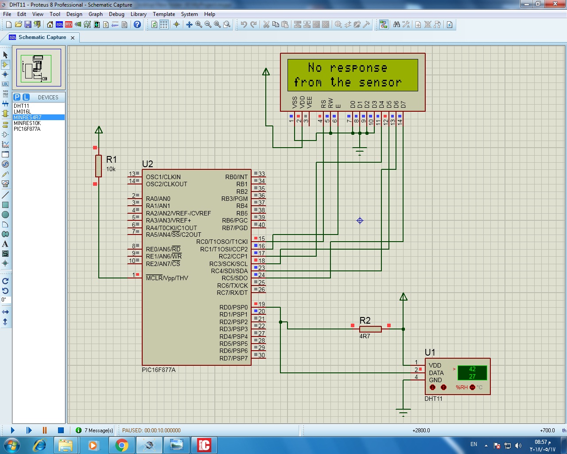Click the Save Project floppy icon

click(x=27, y=24)
